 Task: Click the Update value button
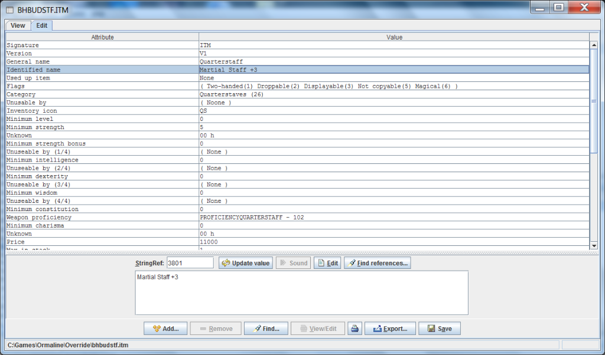pyautogui.click(x=246, y=263)
